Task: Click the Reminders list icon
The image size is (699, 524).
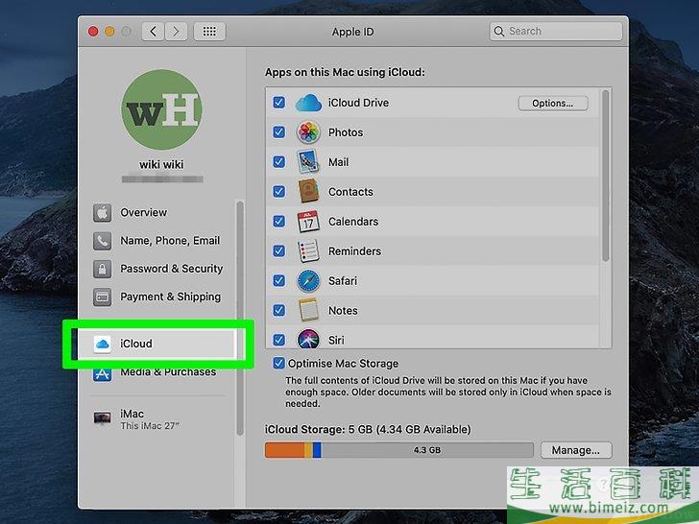Action: pos(308,250)
